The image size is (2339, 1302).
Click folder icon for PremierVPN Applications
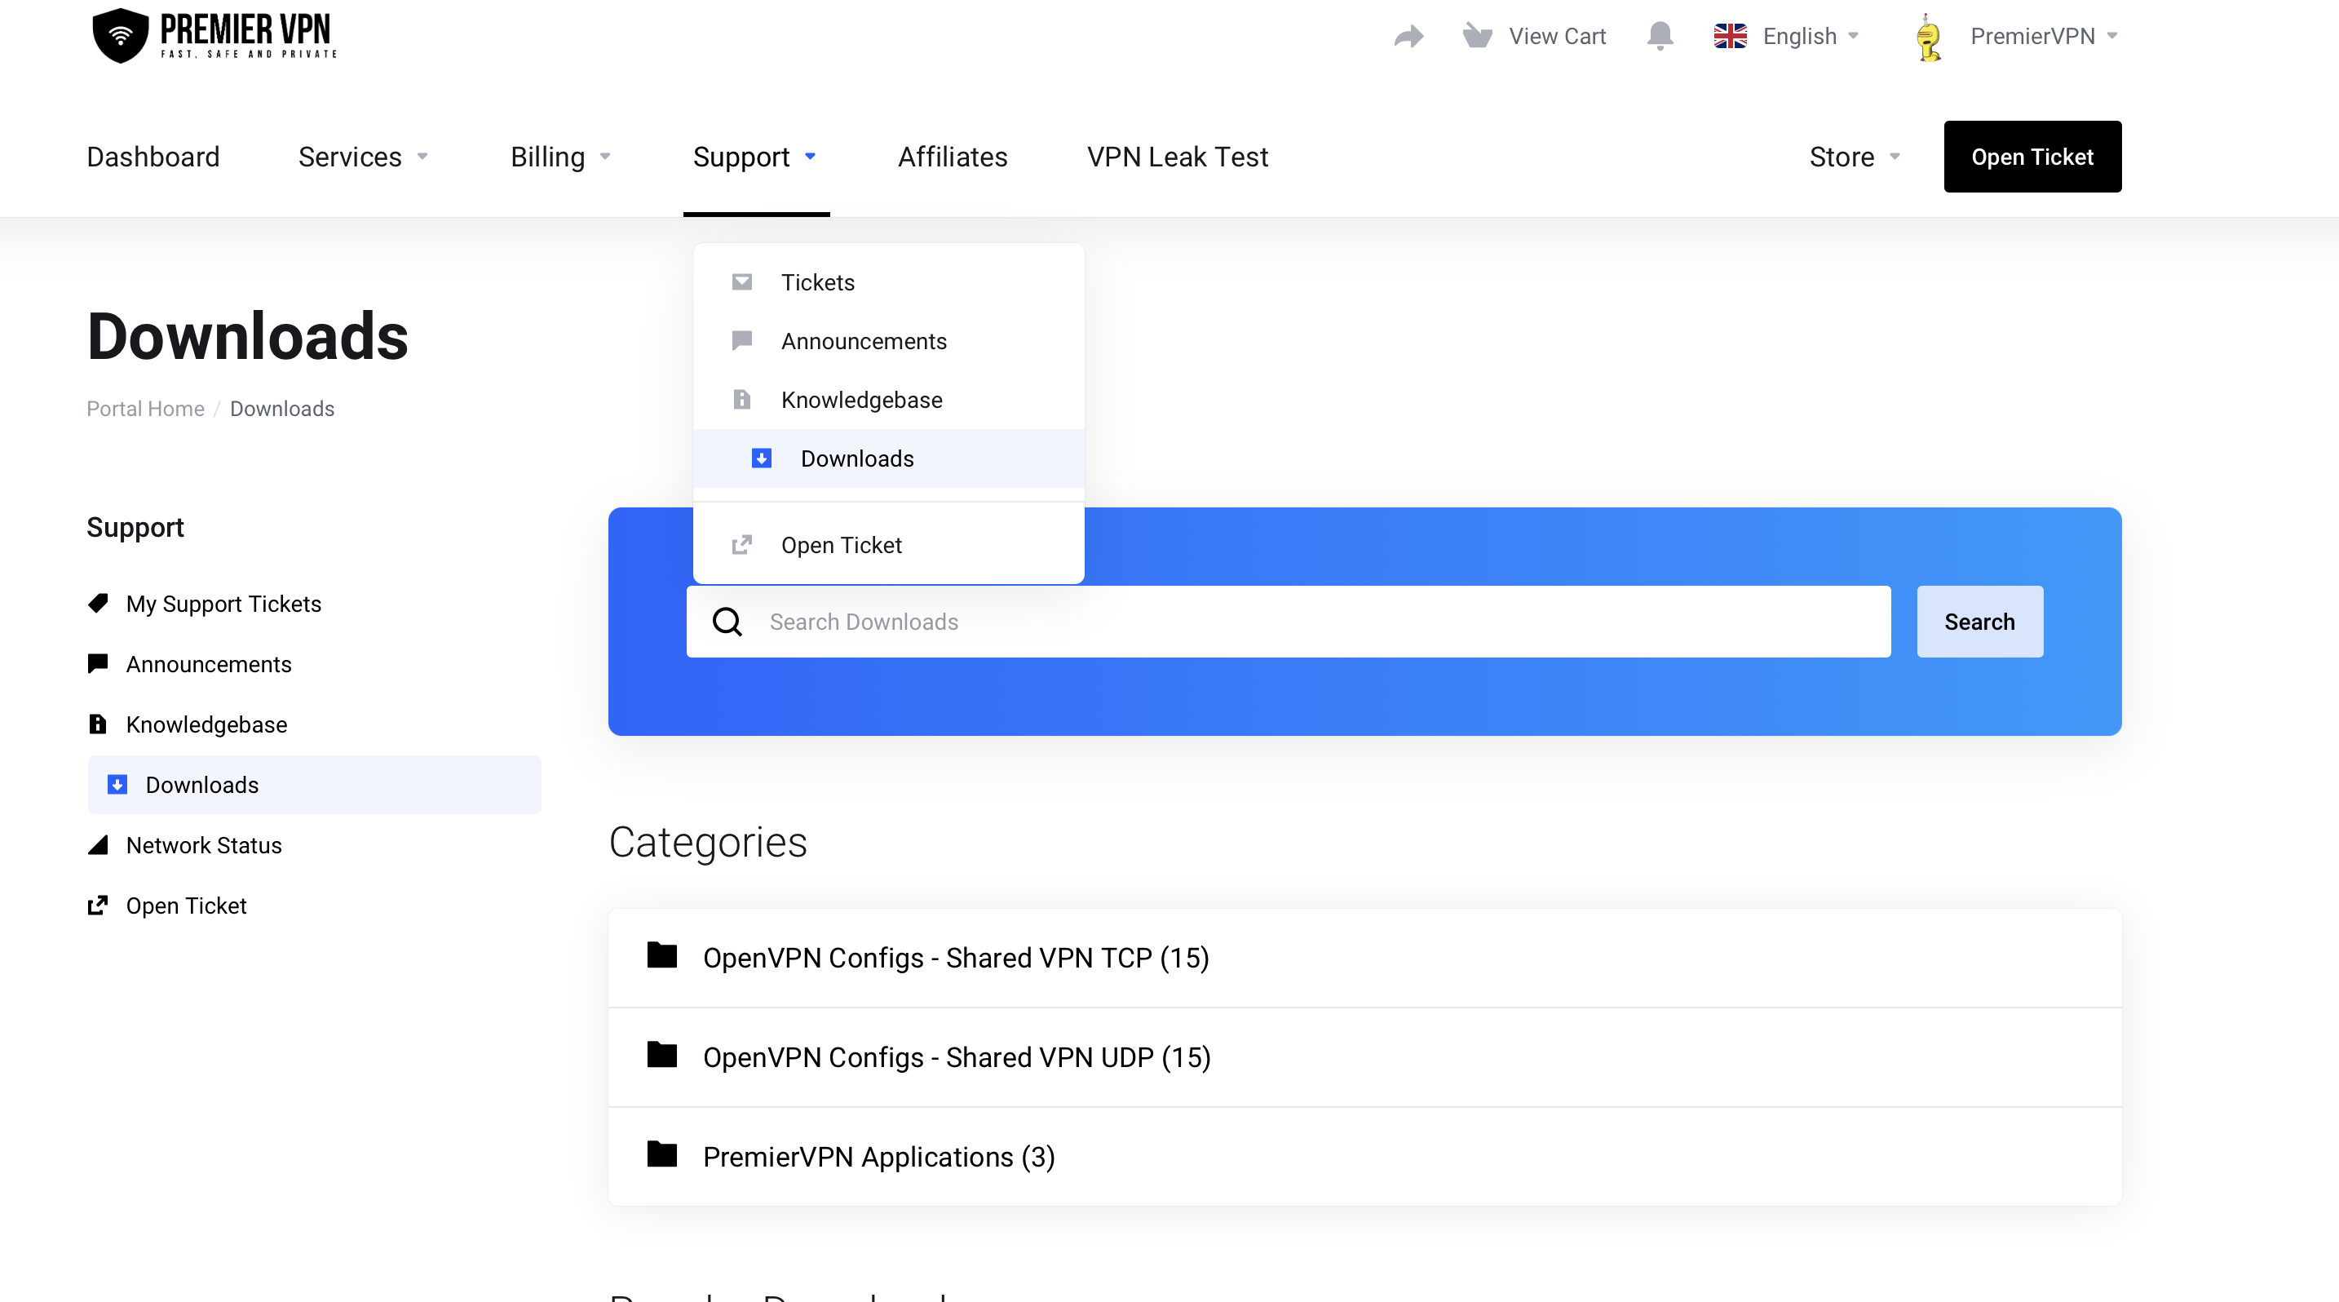pyautogui.click(x=662, y=1155)
